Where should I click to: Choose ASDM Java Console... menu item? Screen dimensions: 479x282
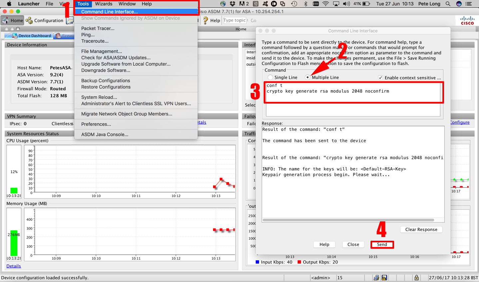136,135
